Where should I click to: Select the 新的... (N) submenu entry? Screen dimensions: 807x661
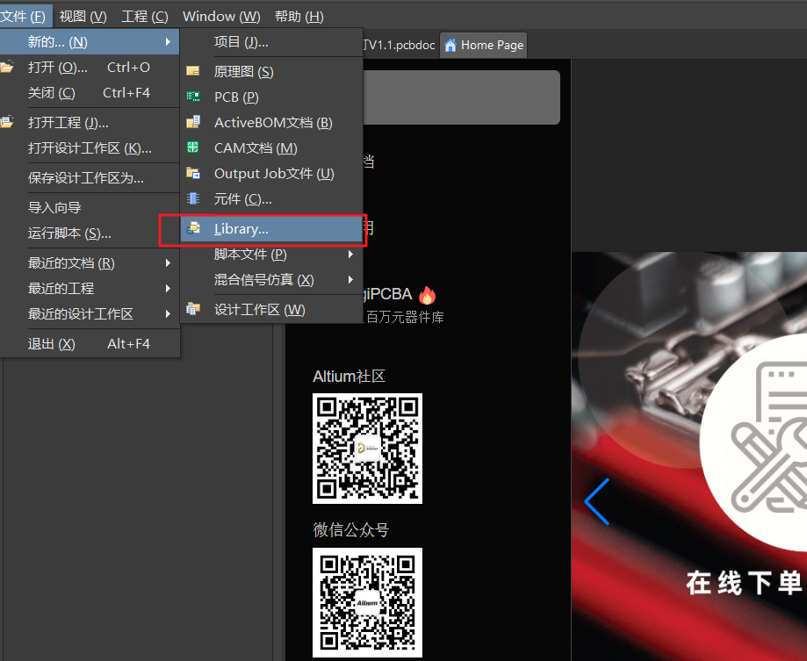(90, 41)
